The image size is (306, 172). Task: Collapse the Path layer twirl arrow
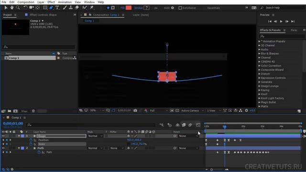click(x=19, y=148)
